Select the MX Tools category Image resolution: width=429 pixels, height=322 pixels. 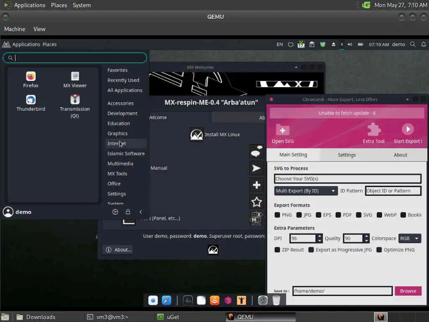(117, 174)
